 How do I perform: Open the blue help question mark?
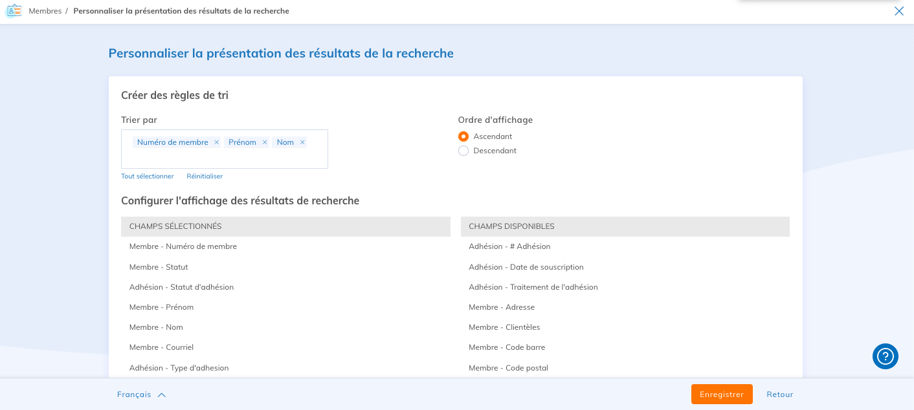click(885, 356)
